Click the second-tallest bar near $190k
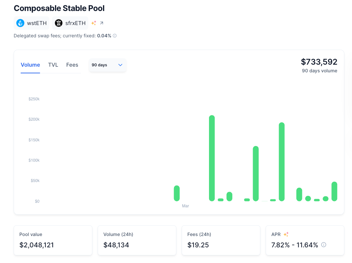This screenshot has width=352, height=263. (x=282, y=162)
